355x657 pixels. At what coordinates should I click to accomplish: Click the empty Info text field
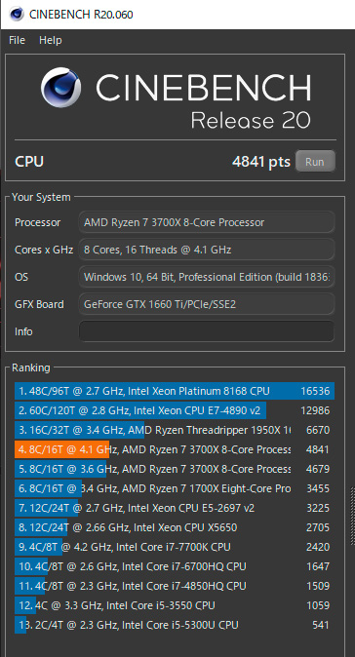(207, 331)
